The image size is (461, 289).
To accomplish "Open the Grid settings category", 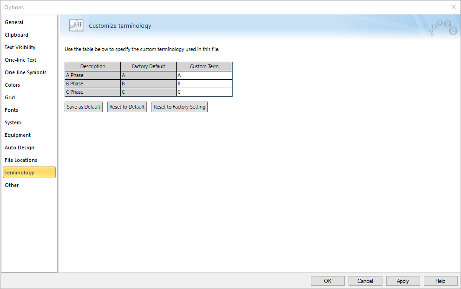I will pyautogui.click(x=10, y=97).
